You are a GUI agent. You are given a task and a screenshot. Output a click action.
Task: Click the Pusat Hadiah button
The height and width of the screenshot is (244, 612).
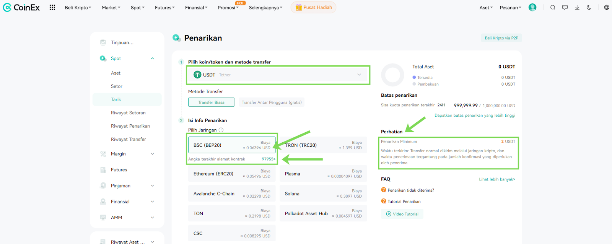point(313,7)
